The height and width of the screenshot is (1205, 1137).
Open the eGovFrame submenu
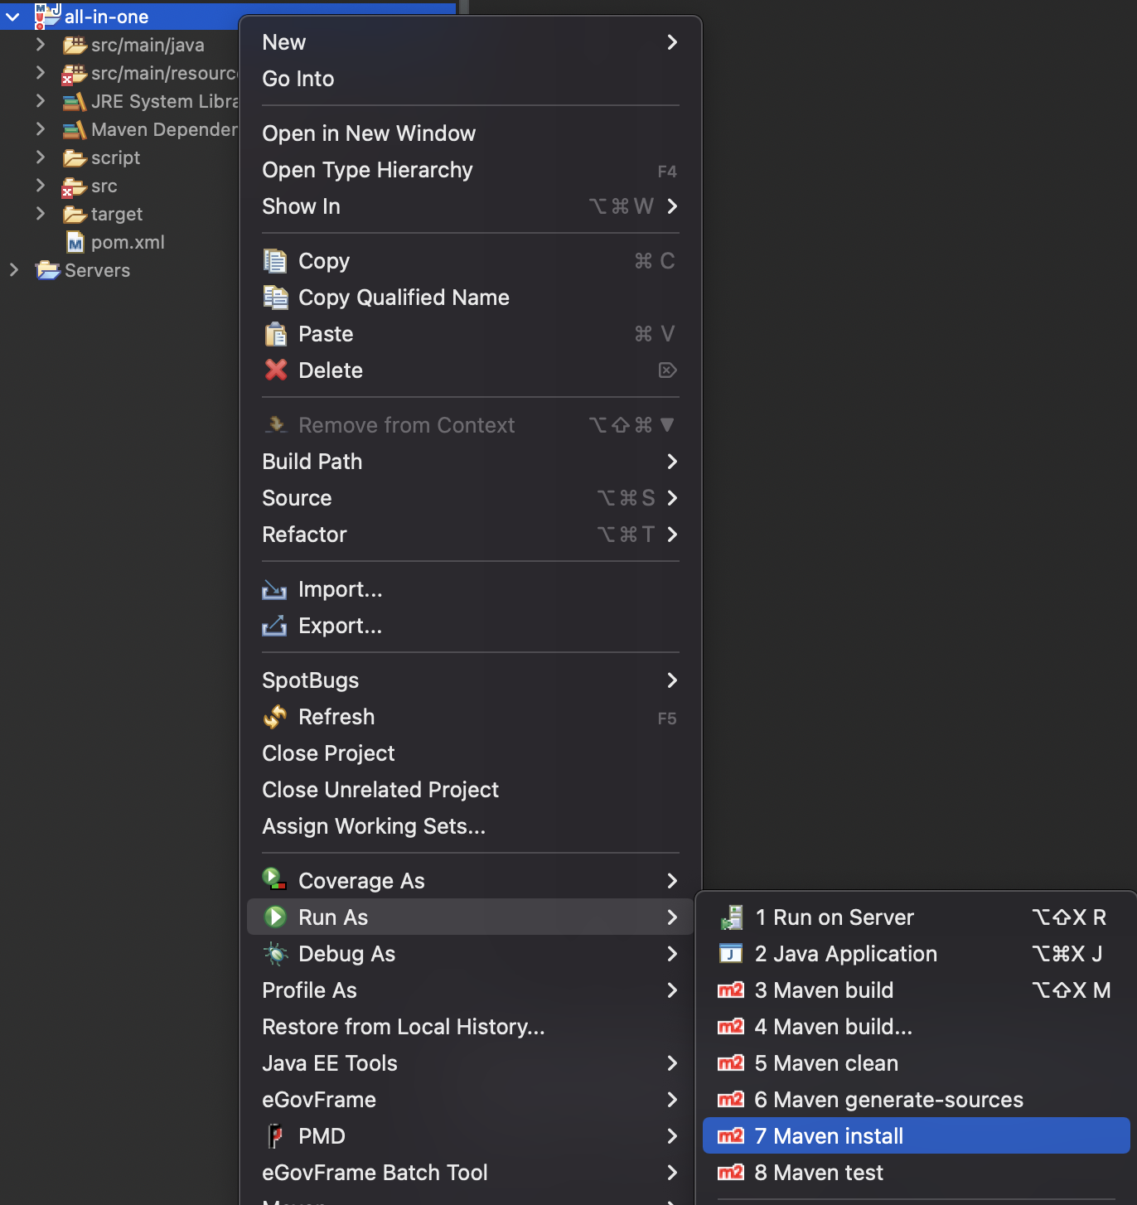tap(471, 1100)
